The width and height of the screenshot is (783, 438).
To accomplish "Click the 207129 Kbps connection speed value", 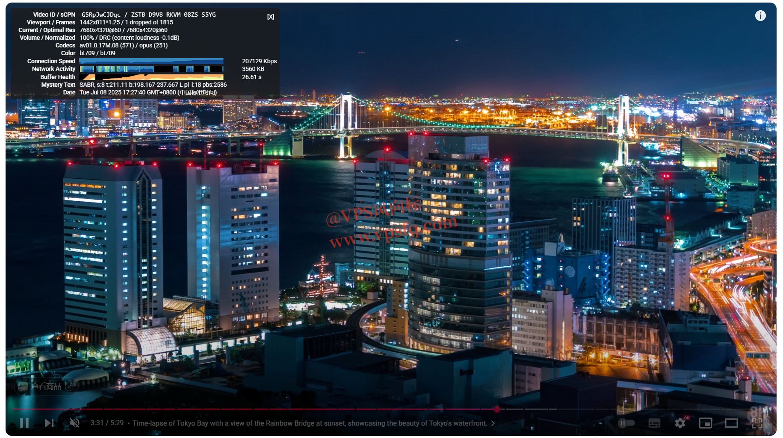I will click(x=259, y=61).
